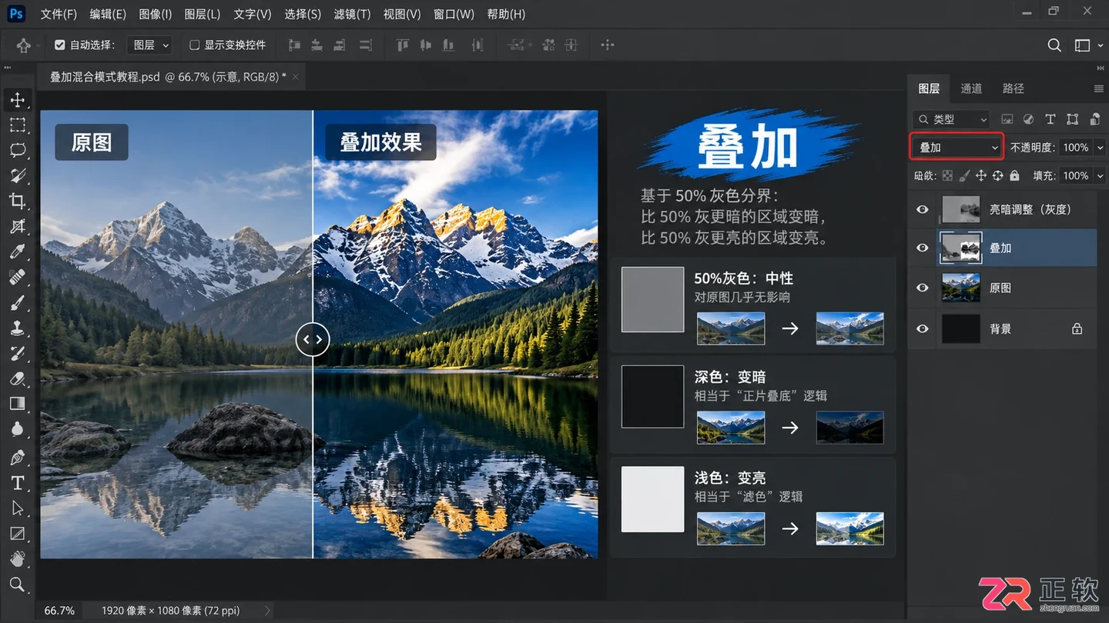Switch to the 通道 tab
Screen dimensions: 1109x623
pyautogui.click(x=971, y=88)
